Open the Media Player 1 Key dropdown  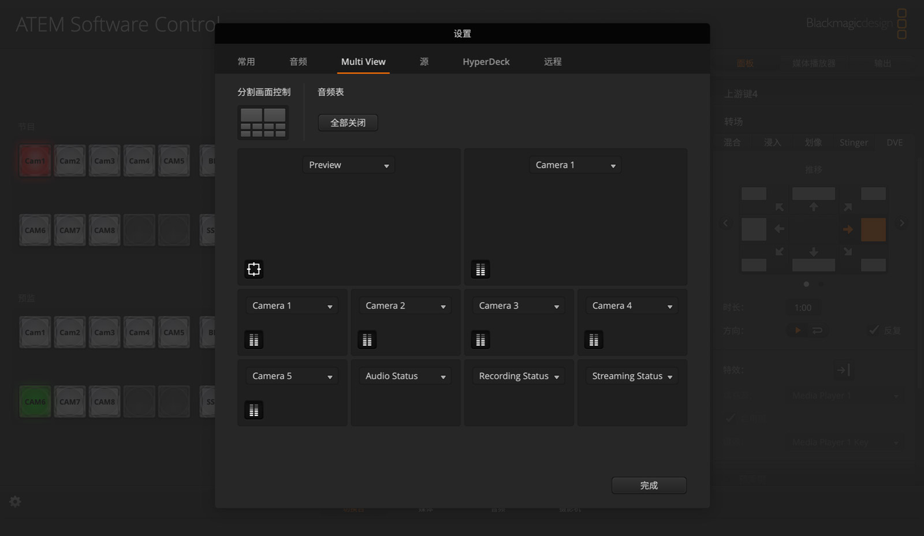[x=846, y=442]
